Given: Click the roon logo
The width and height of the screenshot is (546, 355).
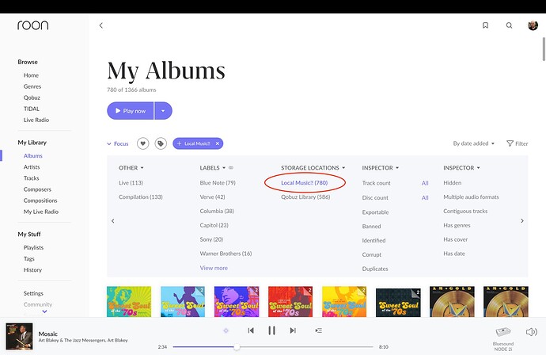Looking at the screenshot, I should (33, 25).
